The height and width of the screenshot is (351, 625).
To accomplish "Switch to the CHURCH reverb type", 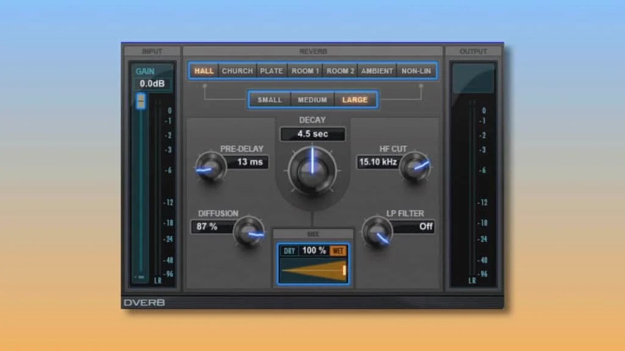I will [x=237, y=71].
